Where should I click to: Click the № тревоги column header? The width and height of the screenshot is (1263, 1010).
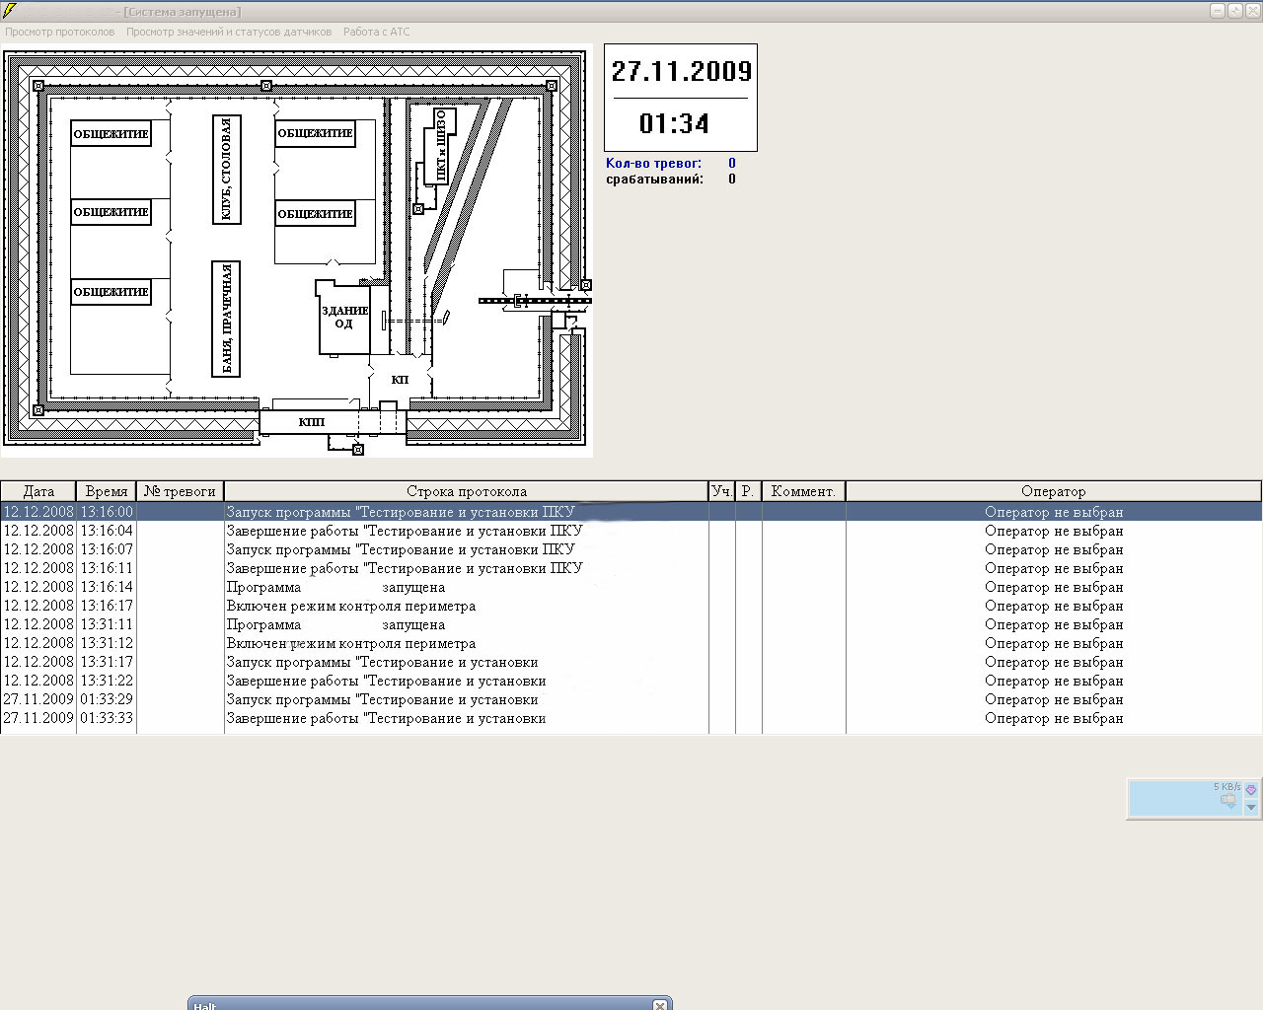tap(180, 491)
